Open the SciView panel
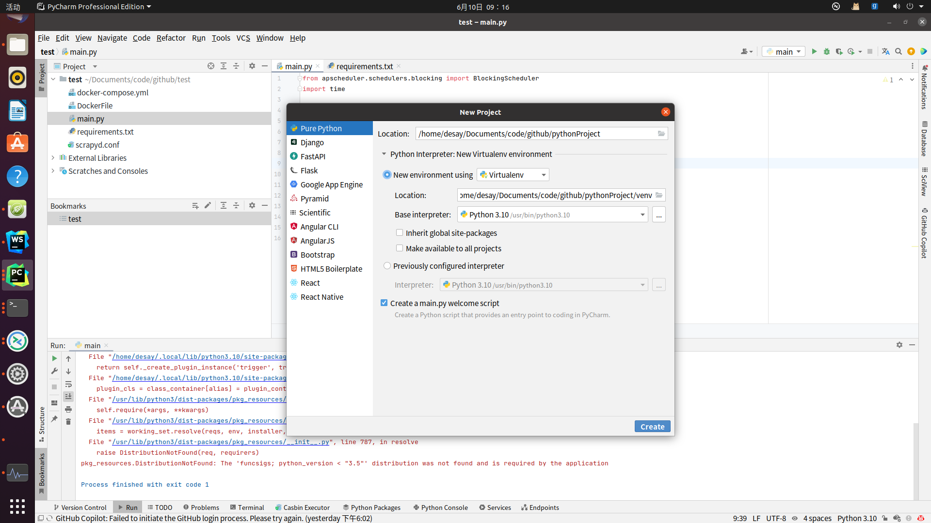 pyautogui.click(x=926, y=185)
